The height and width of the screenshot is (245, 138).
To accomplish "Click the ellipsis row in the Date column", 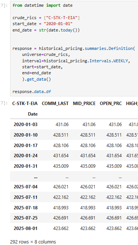I will click(x=36, y=177).
